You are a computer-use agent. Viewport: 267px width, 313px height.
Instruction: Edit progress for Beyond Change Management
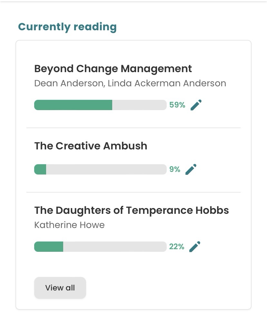tap(196, 105)
